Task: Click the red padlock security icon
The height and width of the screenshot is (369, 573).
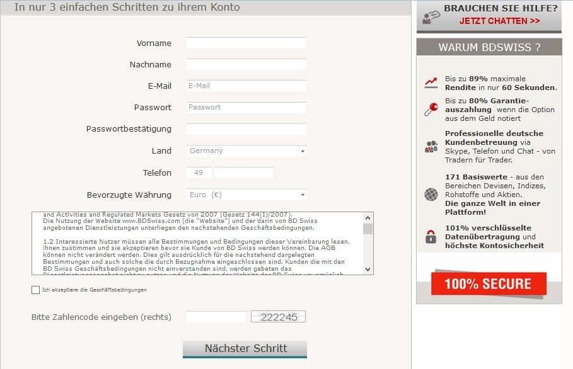Action: click(431, 237)
